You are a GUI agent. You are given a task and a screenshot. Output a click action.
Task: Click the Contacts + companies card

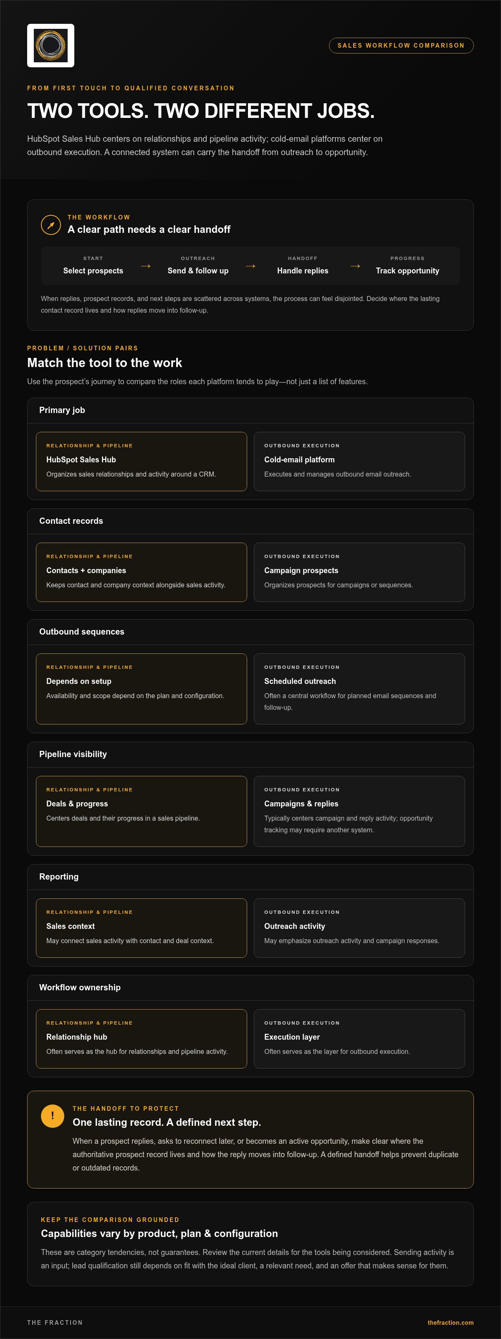(x=141, y=572)
